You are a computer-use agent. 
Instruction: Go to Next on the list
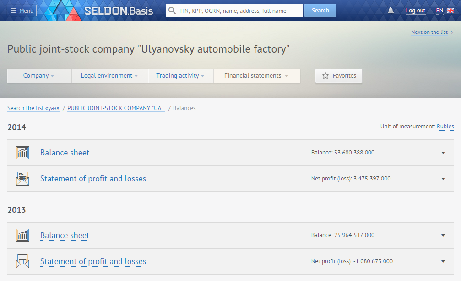point(432,32)
